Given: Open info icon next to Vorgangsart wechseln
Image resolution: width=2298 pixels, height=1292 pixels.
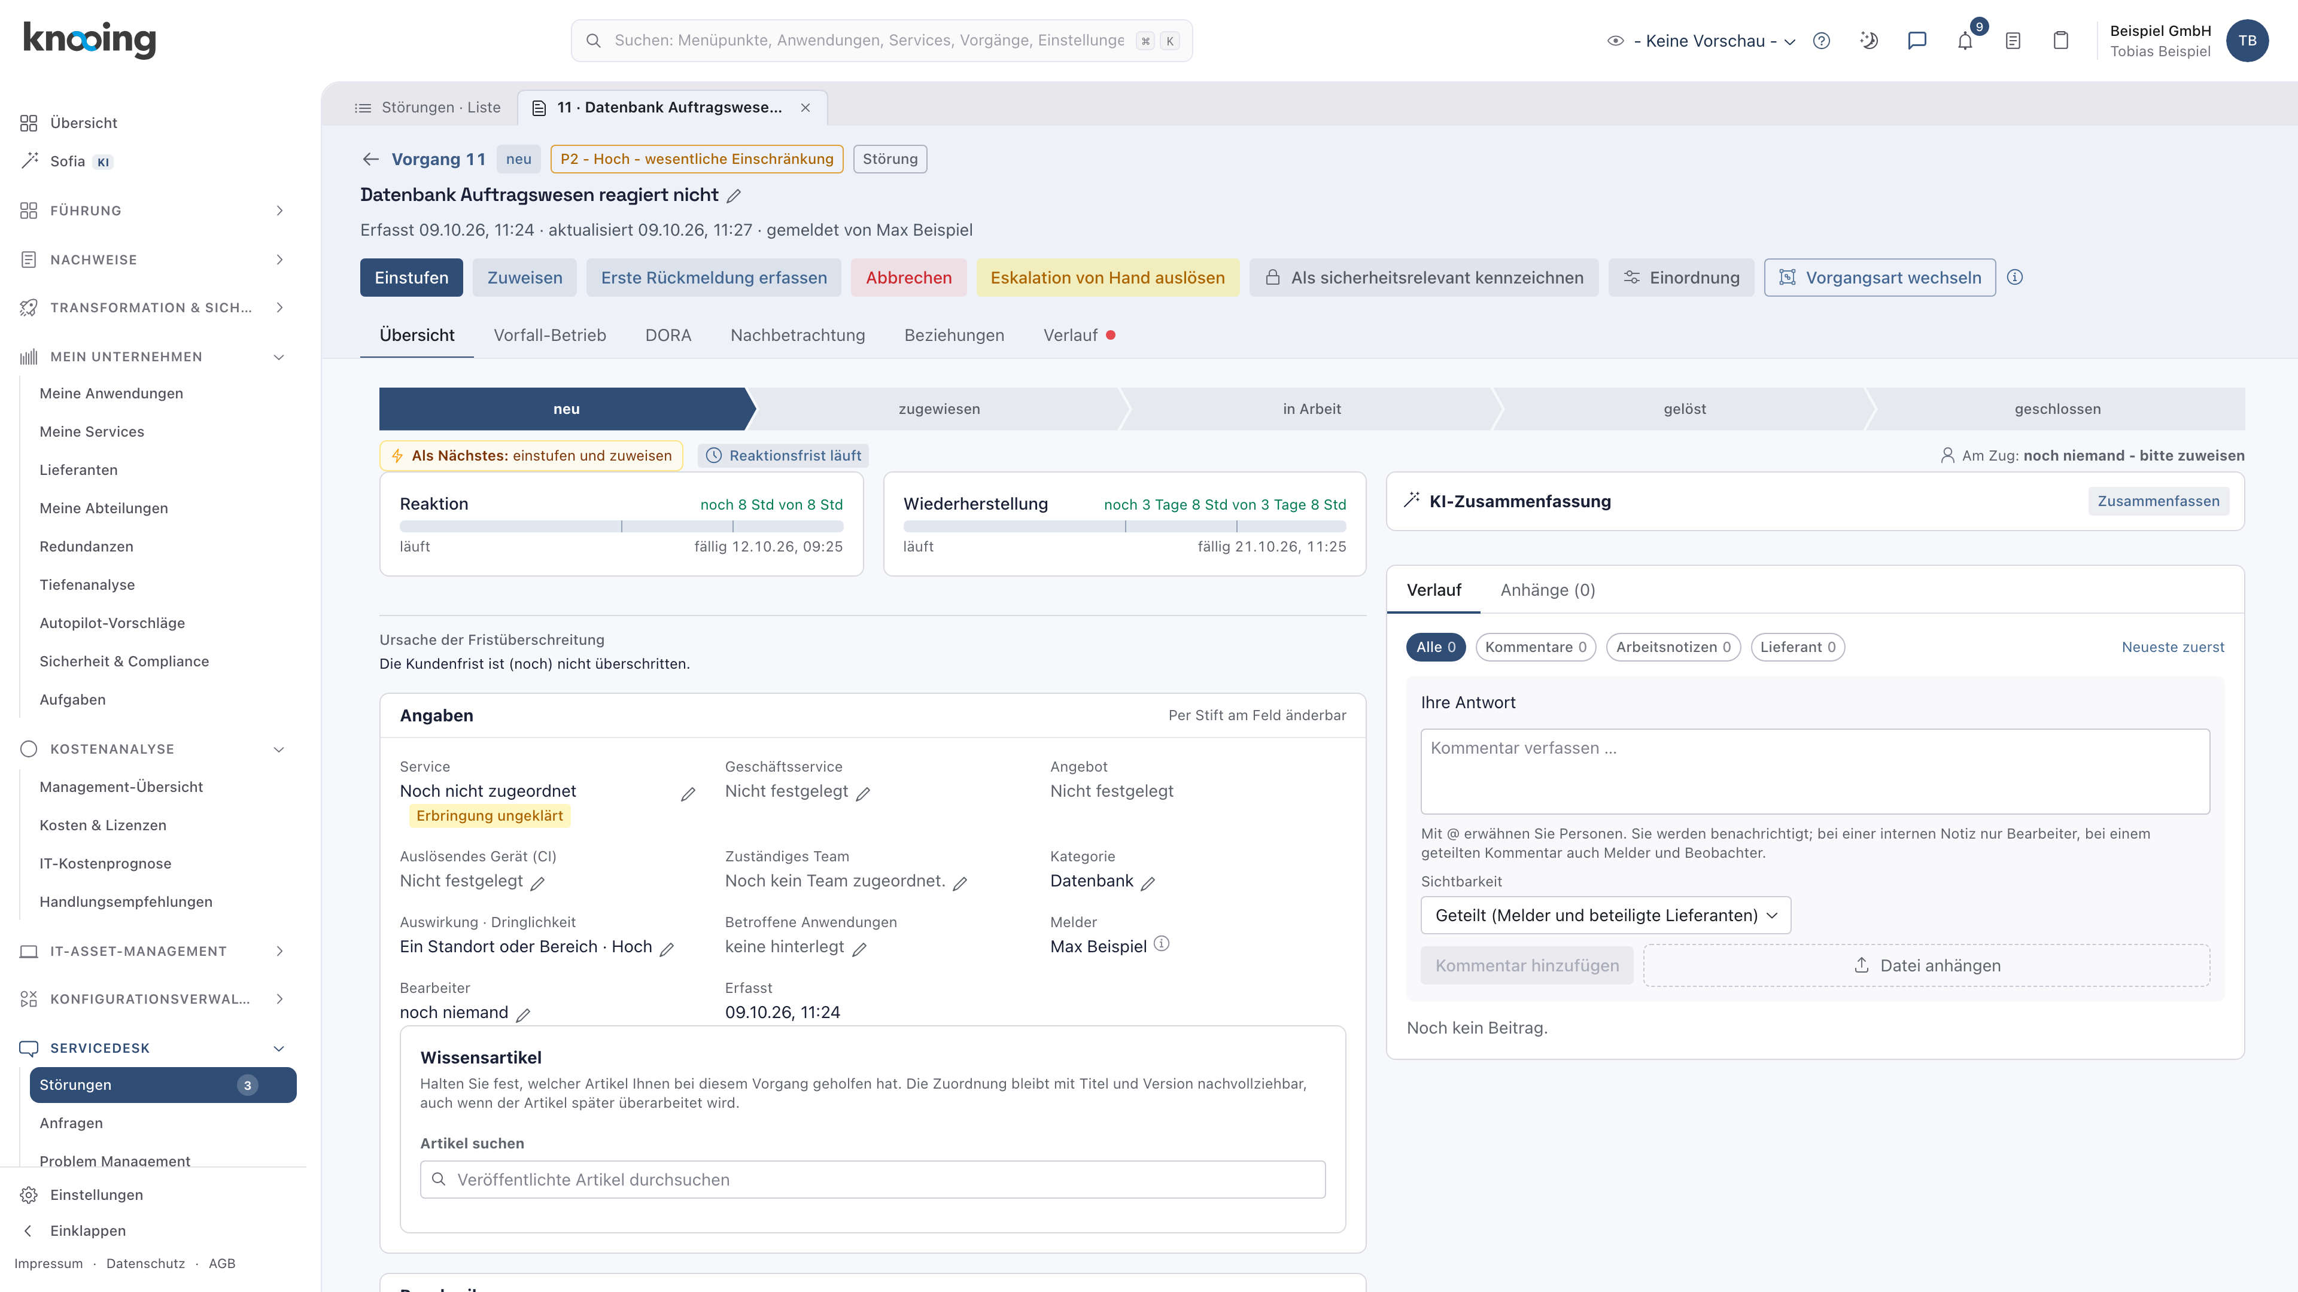Looking at the screenshot, I should (x=2015, y=278).
